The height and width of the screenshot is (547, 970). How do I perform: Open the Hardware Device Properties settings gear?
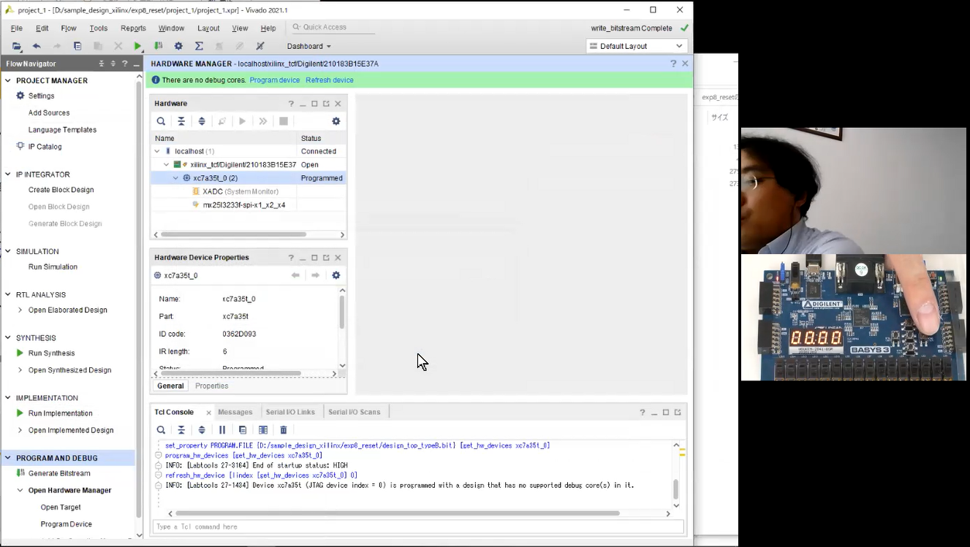coord(336,275)
